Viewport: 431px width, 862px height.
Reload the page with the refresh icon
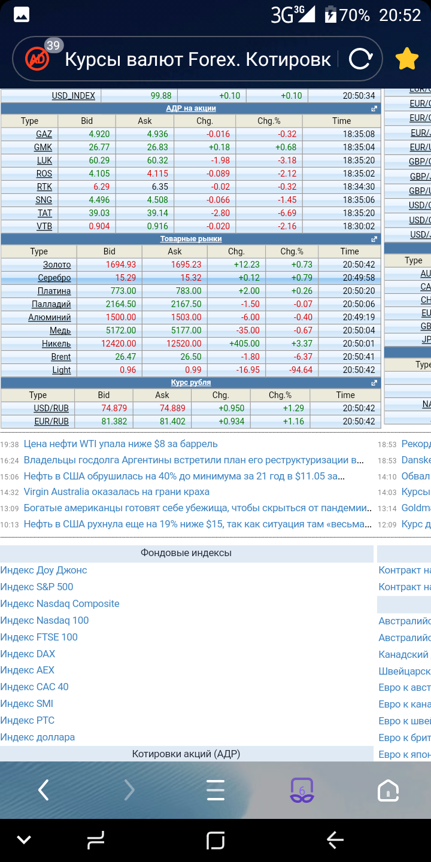point(360,59)
